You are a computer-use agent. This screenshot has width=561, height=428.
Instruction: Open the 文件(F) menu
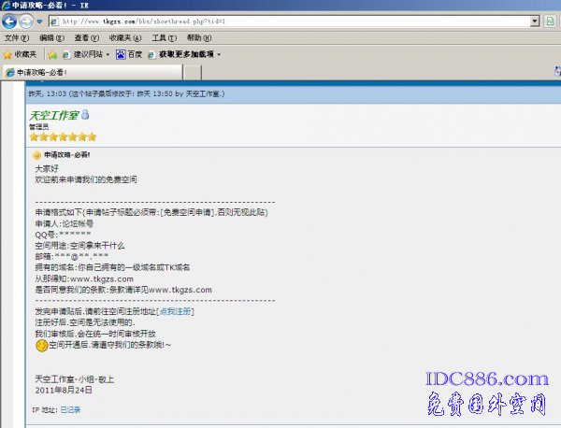point(16,38)
